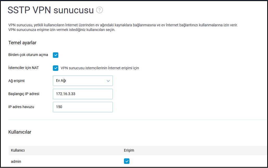
Task: Click the Kullanıcı column header
Action: tap(18, 150)
